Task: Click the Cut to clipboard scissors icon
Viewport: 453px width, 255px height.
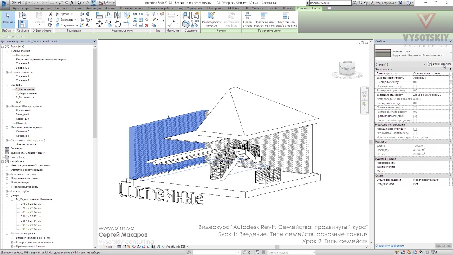Action: click(x=50, y=14)
